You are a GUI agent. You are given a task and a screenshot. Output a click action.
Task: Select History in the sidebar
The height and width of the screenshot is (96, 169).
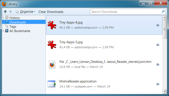[x=15, y=18]
